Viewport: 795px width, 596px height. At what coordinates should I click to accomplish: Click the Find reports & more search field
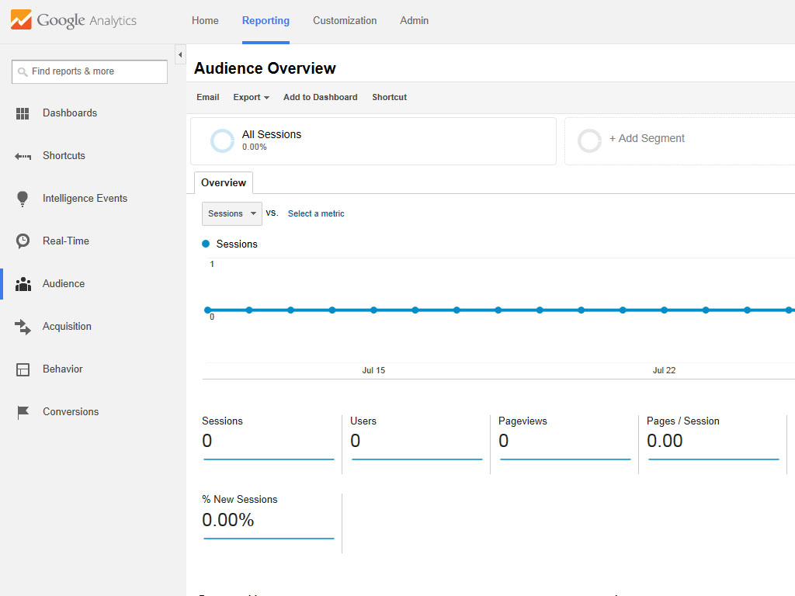tap(90, 71)
